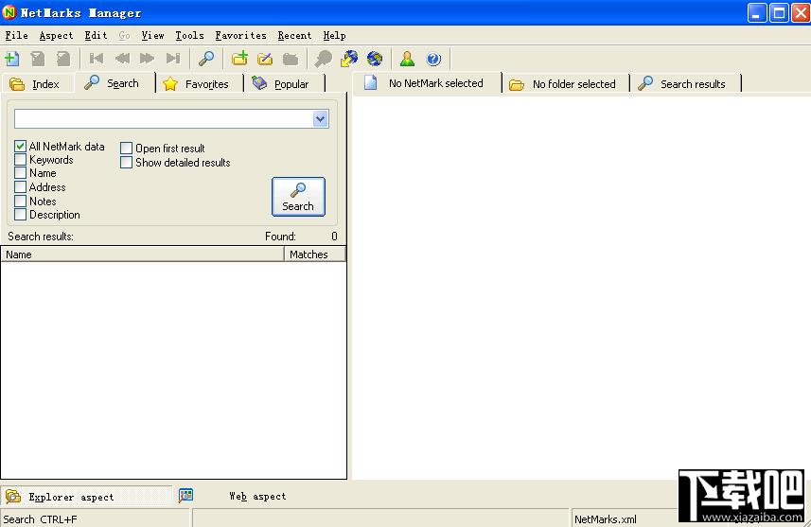Click the second greyed document icon in toolbar
The height and width of the screenshot is (527, 811).
click(x=63, y=59)
